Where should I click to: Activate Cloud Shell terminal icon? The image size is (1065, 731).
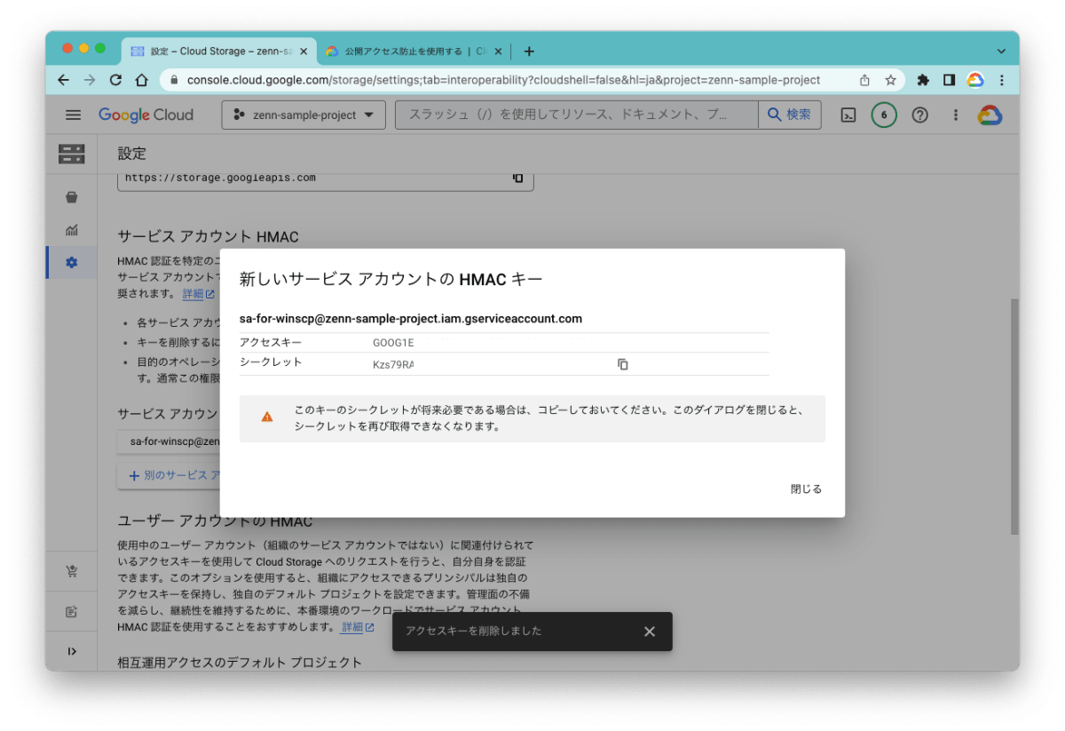848,115
